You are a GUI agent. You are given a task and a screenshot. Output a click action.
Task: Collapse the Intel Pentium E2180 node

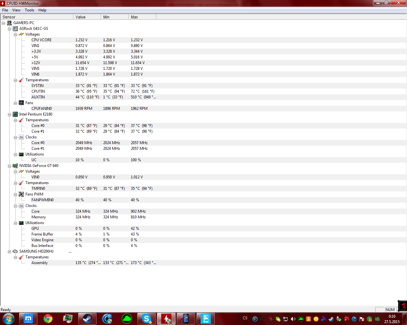pyautogui.click(x=10, y=115)
